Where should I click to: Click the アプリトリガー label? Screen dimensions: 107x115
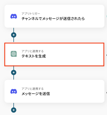point(31,14)
